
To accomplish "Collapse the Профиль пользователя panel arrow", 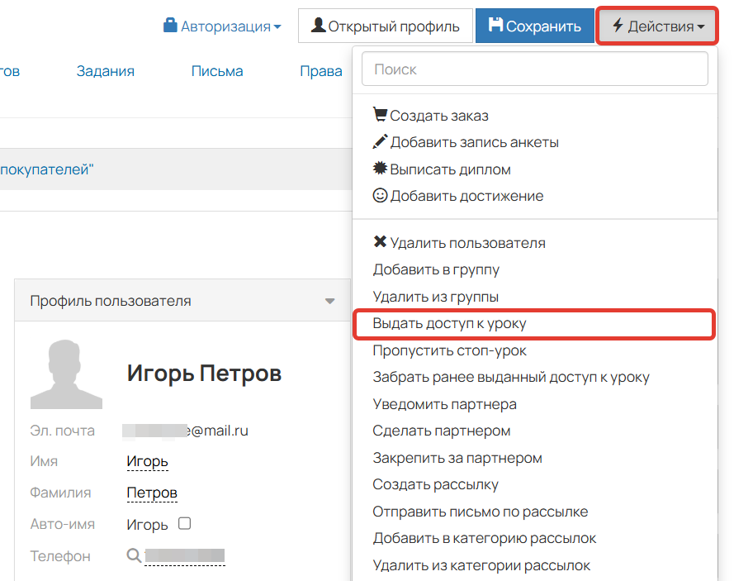I will pos(330,301).
